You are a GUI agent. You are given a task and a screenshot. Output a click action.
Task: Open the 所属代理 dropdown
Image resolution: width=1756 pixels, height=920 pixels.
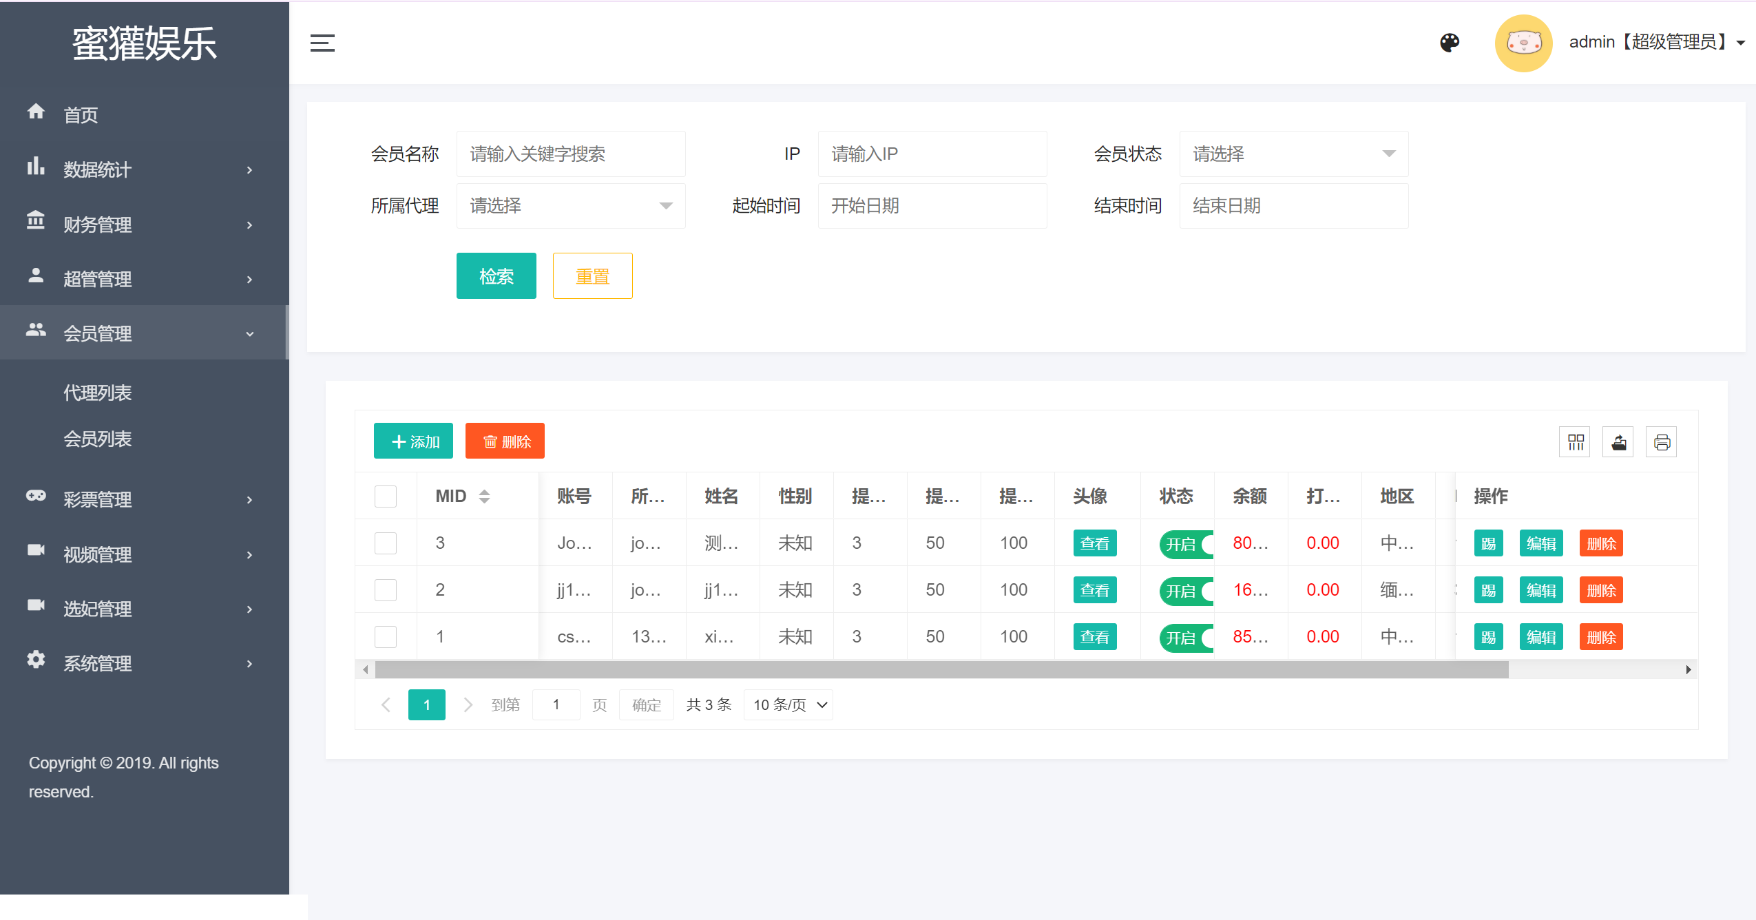point(570,205)
